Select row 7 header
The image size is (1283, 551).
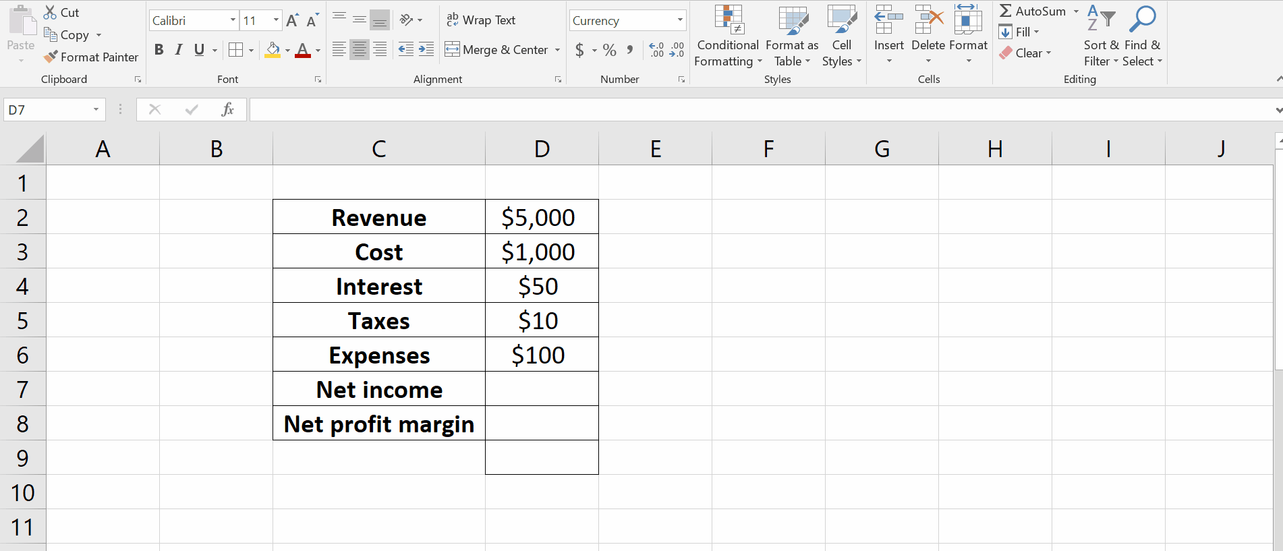pyautogui.click(x=22, y=389)
